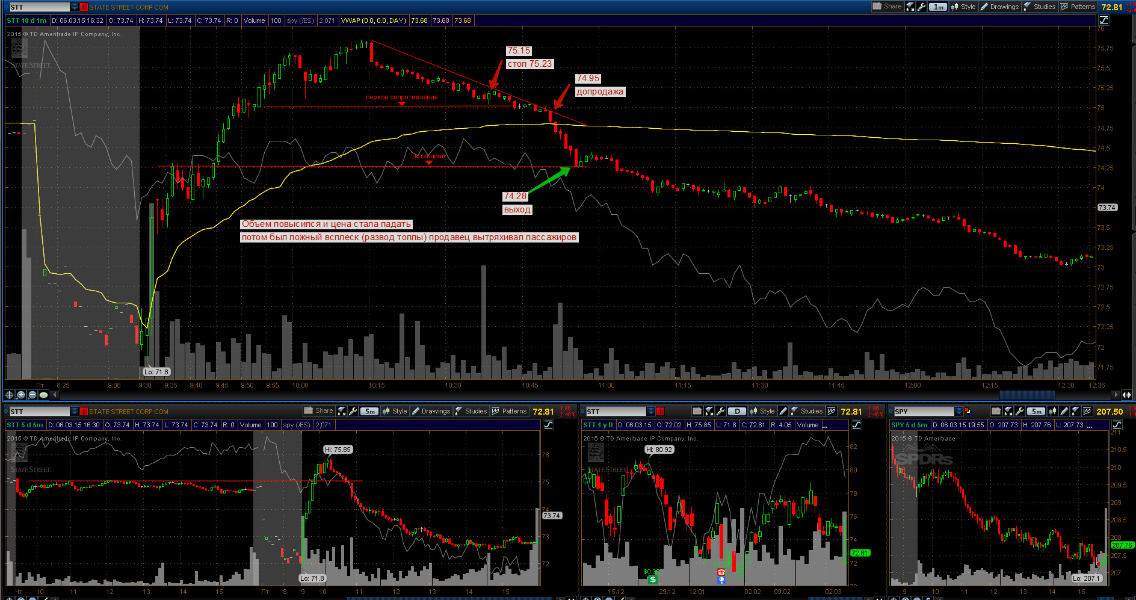The height and width of the screenshot is (600, 1136).
Task: Click studies flask icon in SPY chart
Action: tap(1075, 411)
